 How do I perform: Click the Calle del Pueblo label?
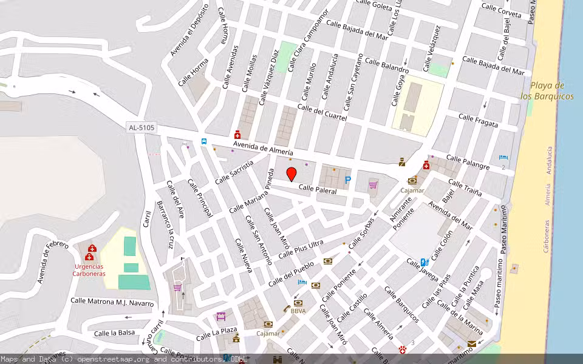pos(291,274)
